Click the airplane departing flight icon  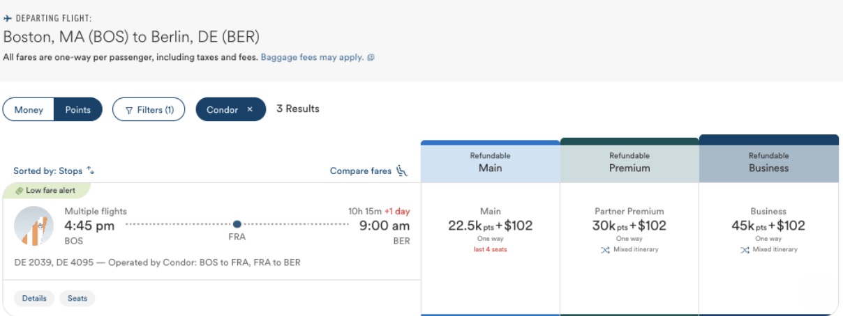click(8, 18)
